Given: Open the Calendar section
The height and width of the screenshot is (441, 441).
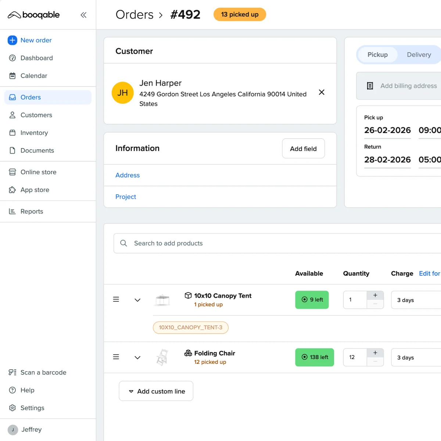Looking at the screenshot, I should [34, 76].
